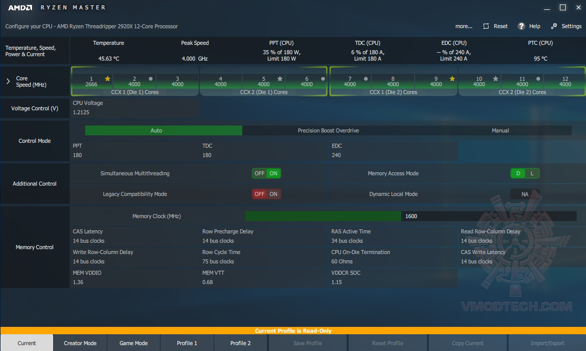
Task: Click the MEM VTT 0.68 value
Action: (x=207, y=282)
